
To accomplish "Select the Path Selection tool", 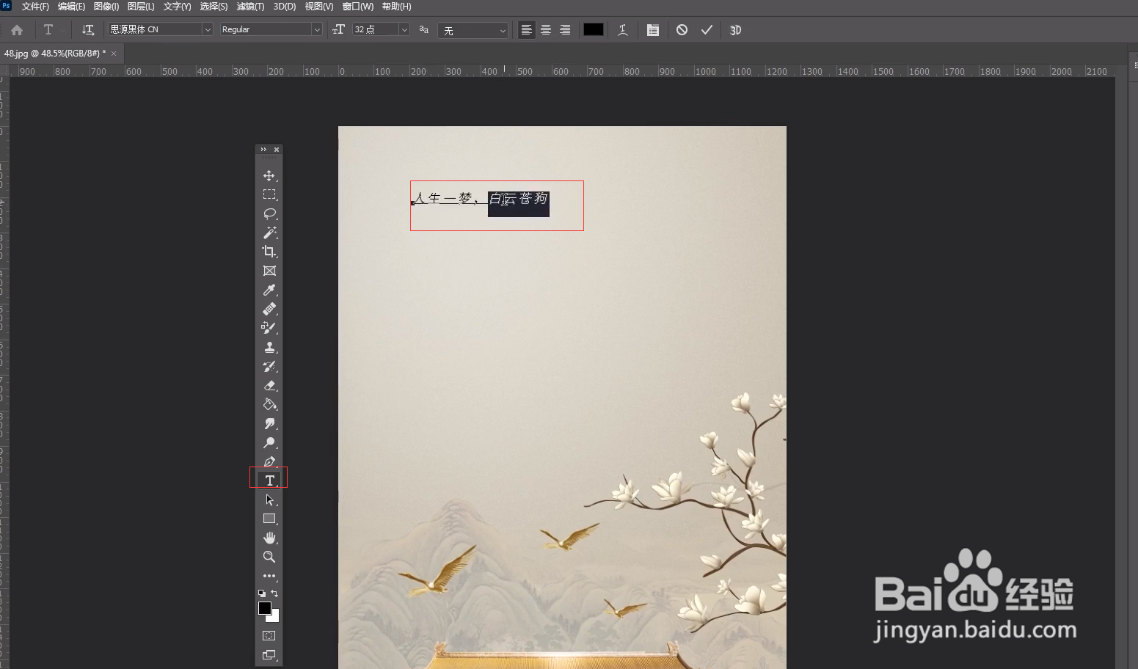I will (269, 500).
